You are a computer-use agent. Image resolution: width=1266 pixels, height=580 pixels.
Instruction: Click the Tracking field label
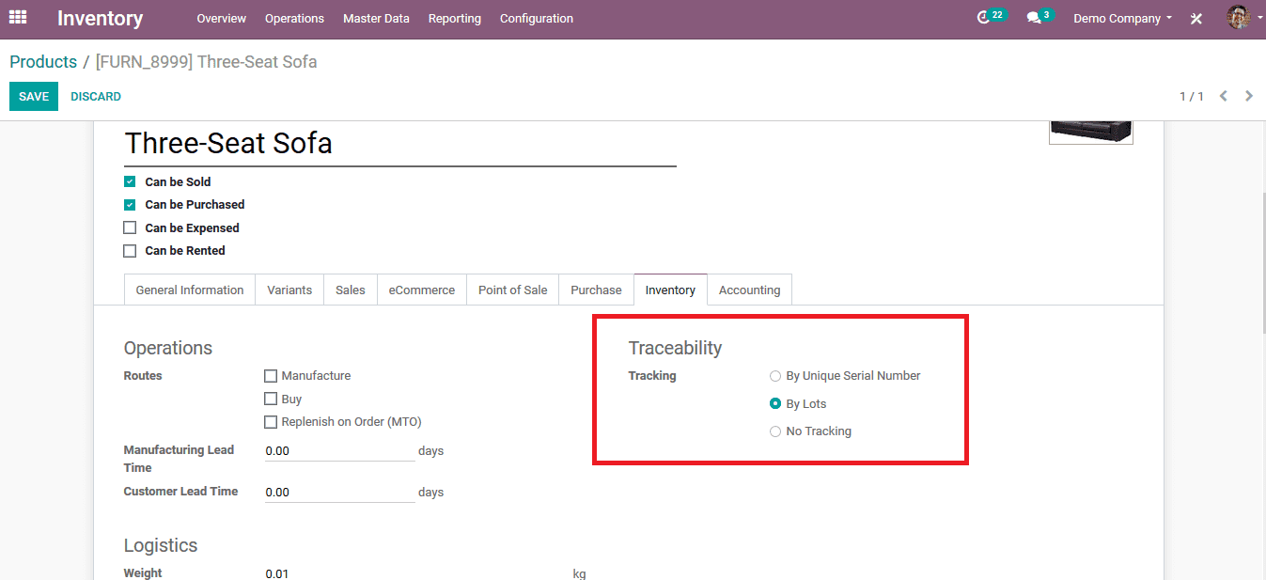click(652, 376)
